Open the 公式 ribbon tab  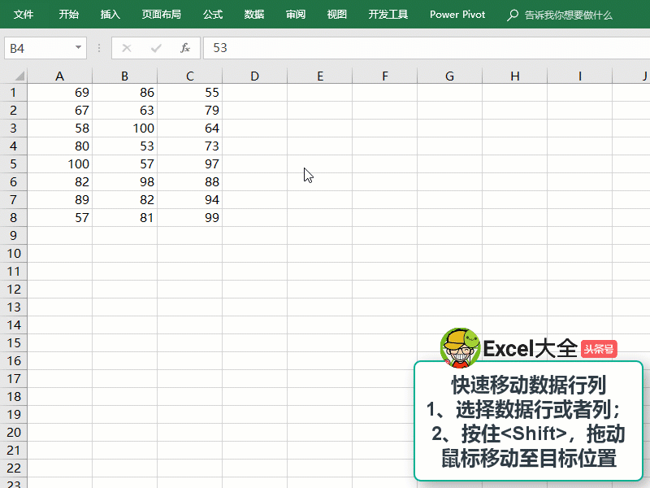click(x=213, y=15)
